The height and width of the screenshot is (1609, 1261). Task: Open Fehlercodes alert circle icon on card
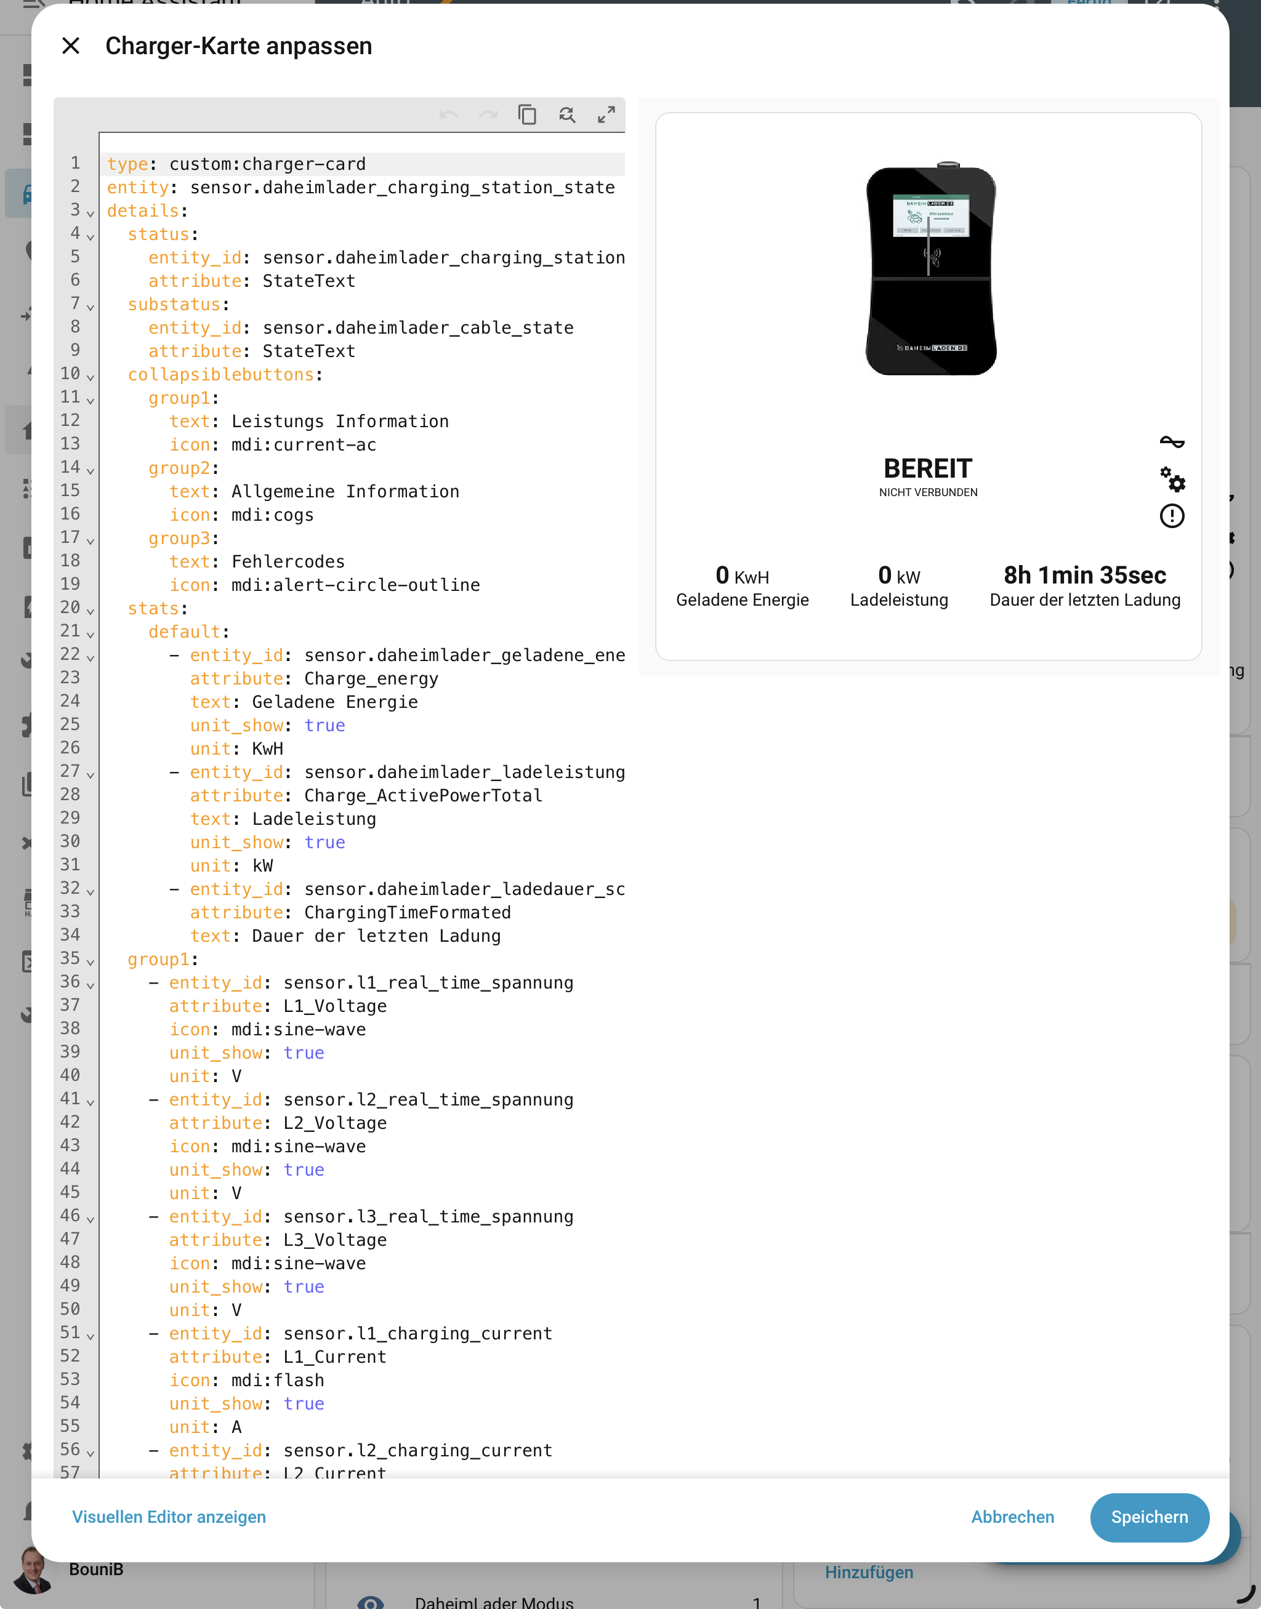[1172, 516]
